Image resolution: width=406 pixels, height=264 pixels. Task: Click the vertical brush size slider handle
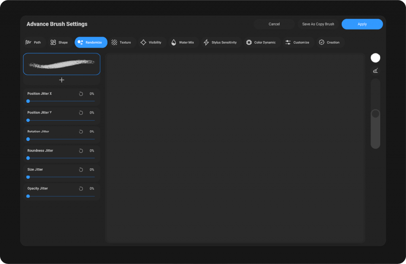pyautogui.click(x=375, y=114)
